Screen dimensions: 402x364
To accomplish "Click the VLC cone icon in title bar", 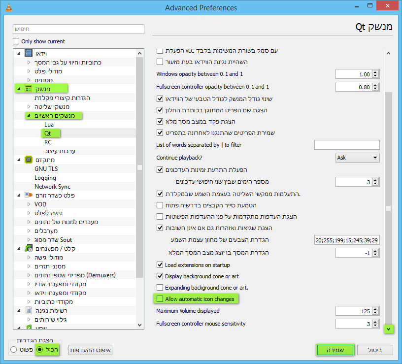I will (9, 7).
